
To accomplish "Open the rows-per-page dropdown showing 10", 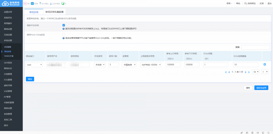I will 256,72.
